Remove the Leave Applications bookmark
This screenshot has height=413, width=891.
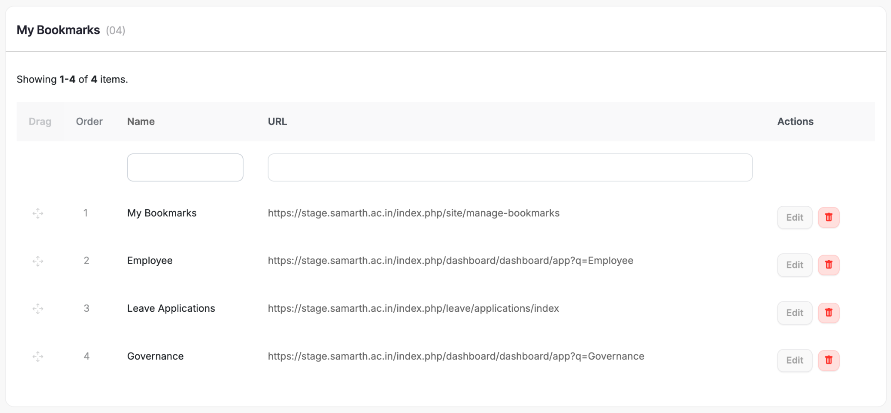[828, 313]
